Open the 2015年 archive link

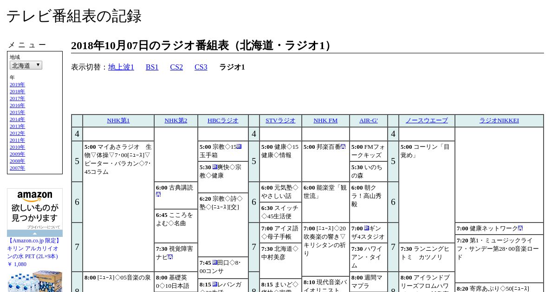17,112
